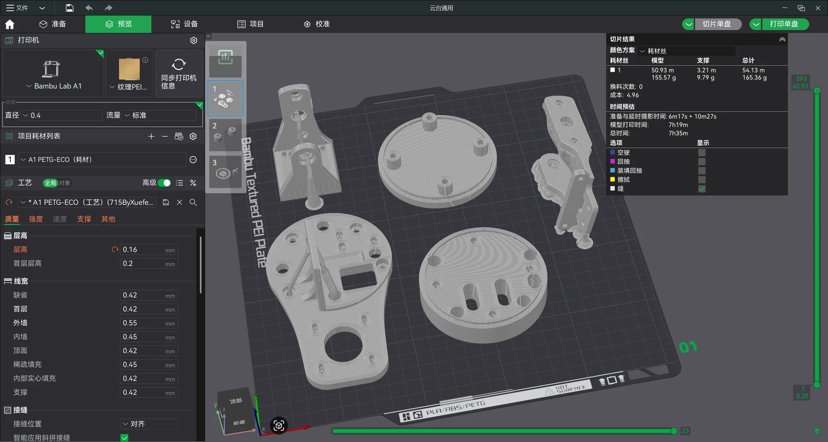Click the save icon in the title bar
This screenshot has height=442, width=828.
[x=69, y=8]
